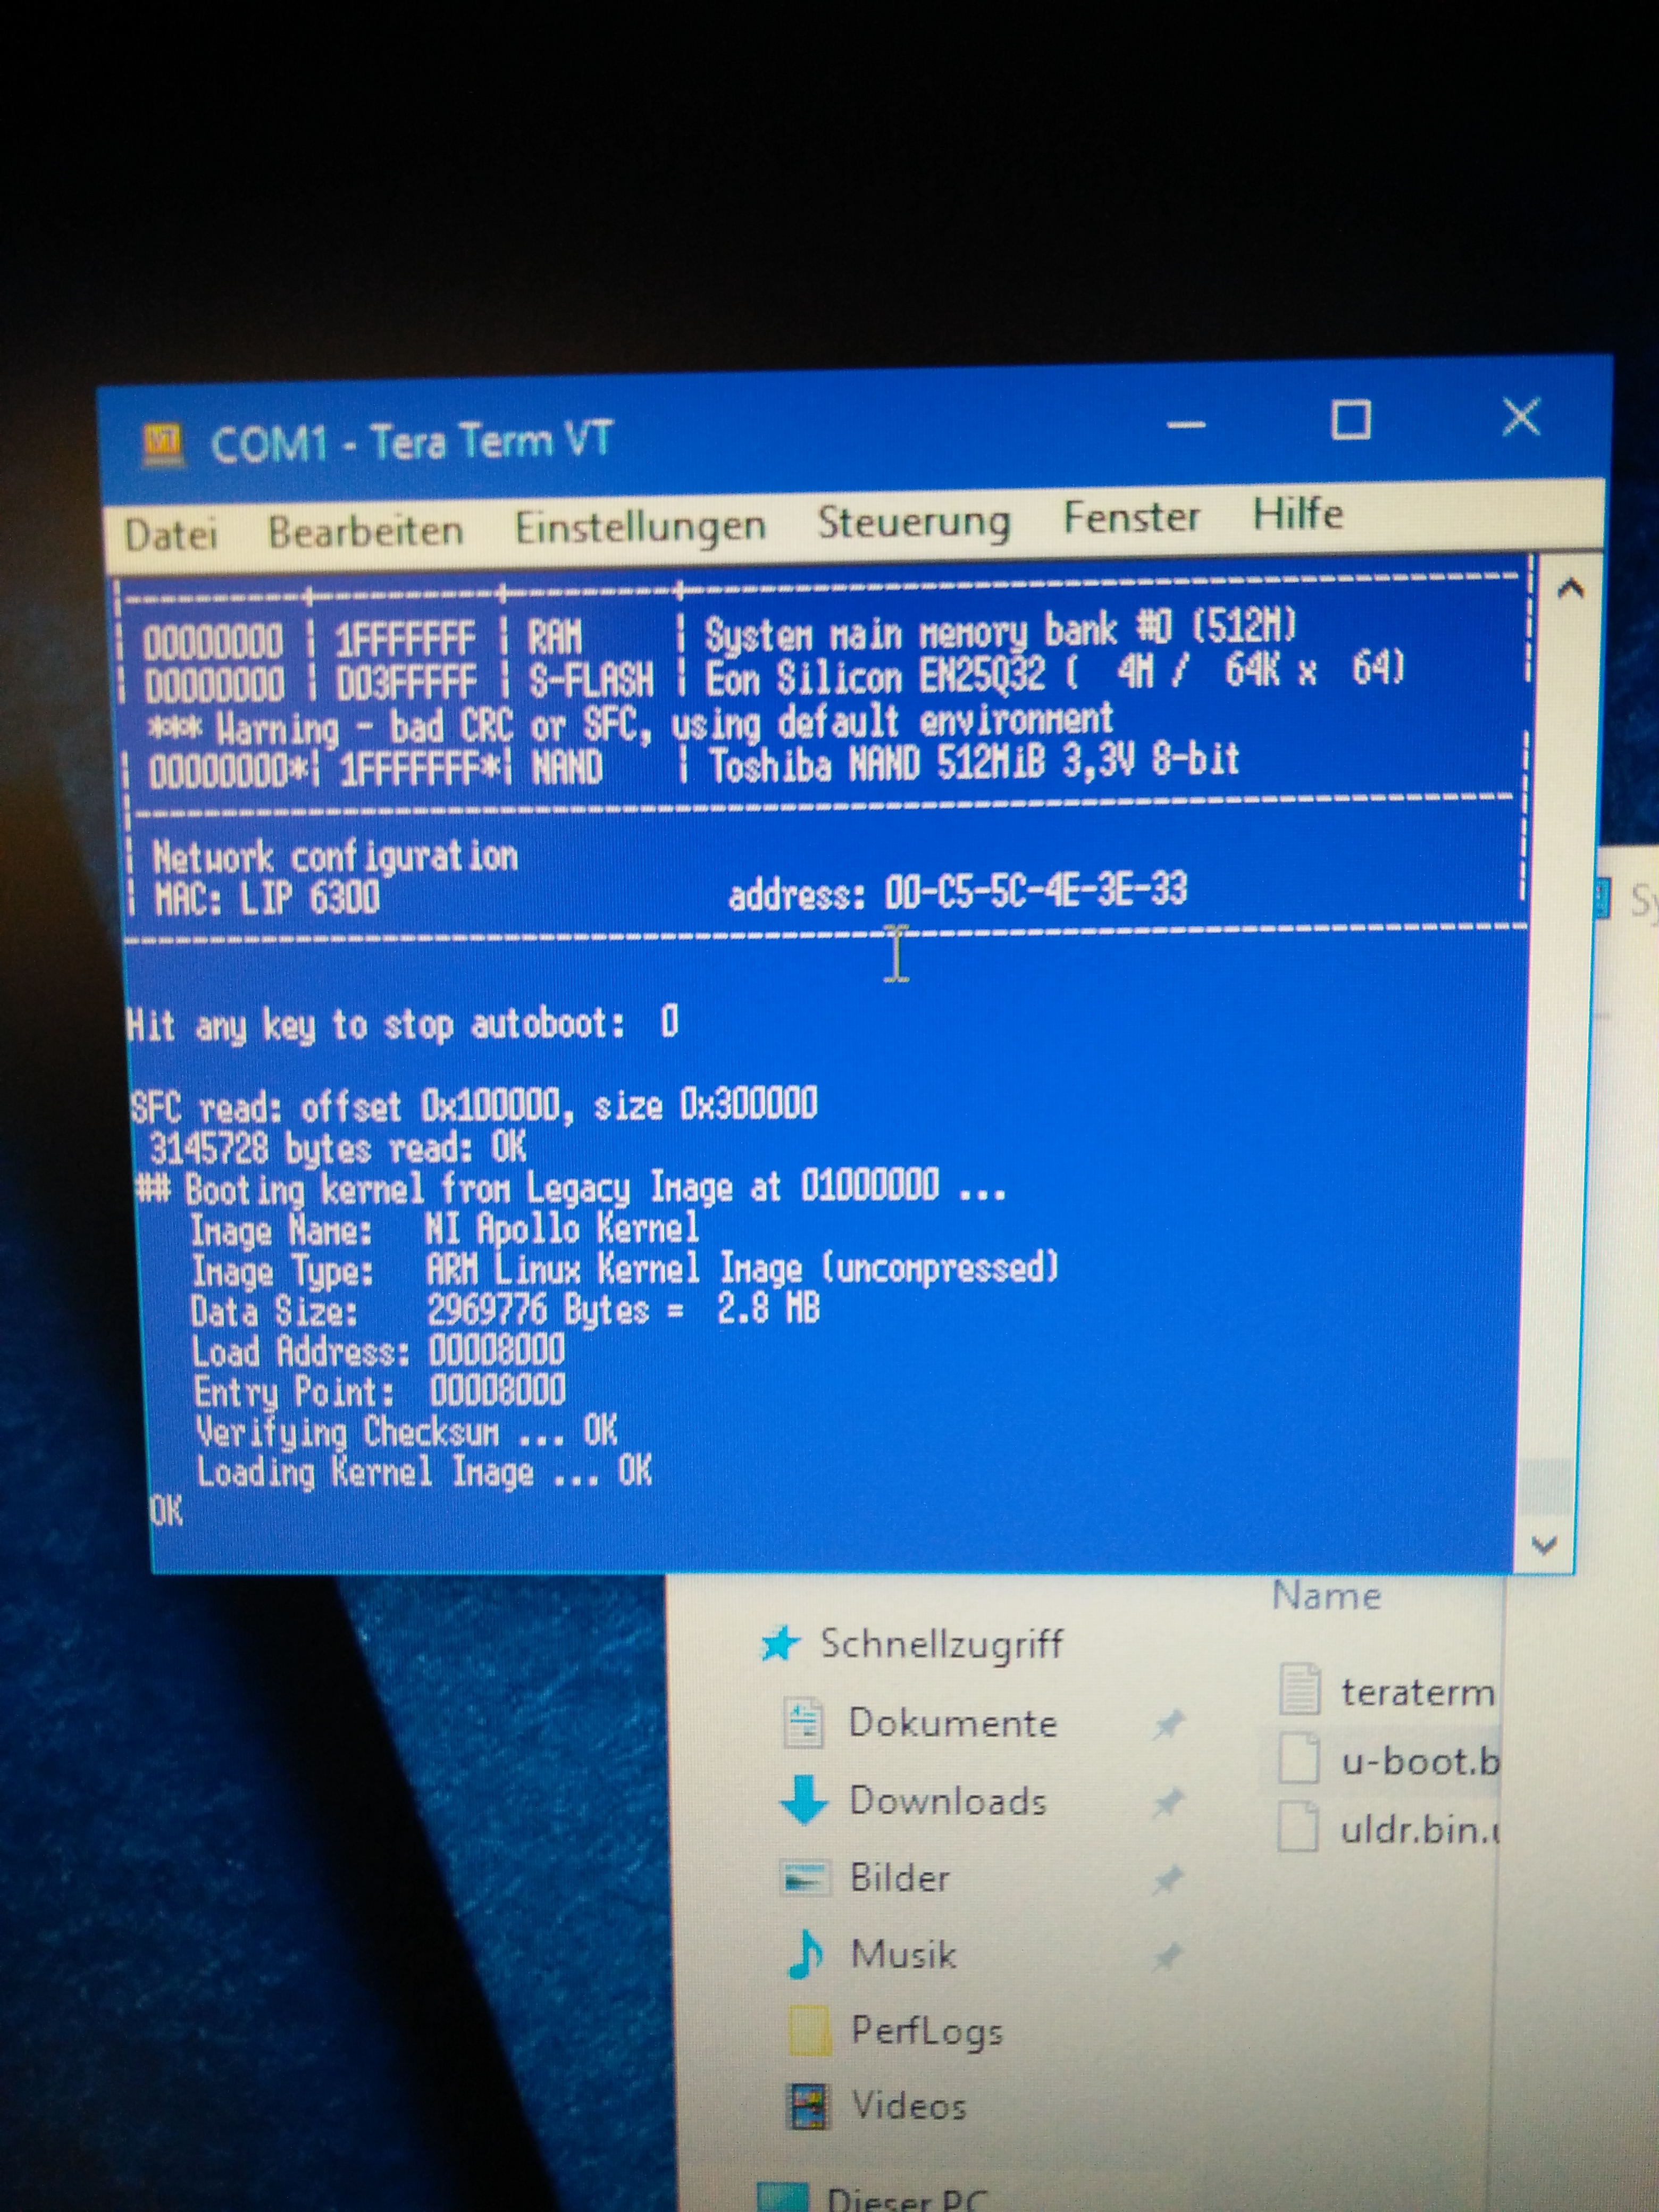Open the Downloads arrow icon
The height and width of the screenshot is (2212, 1659).
click(803, 1800)
